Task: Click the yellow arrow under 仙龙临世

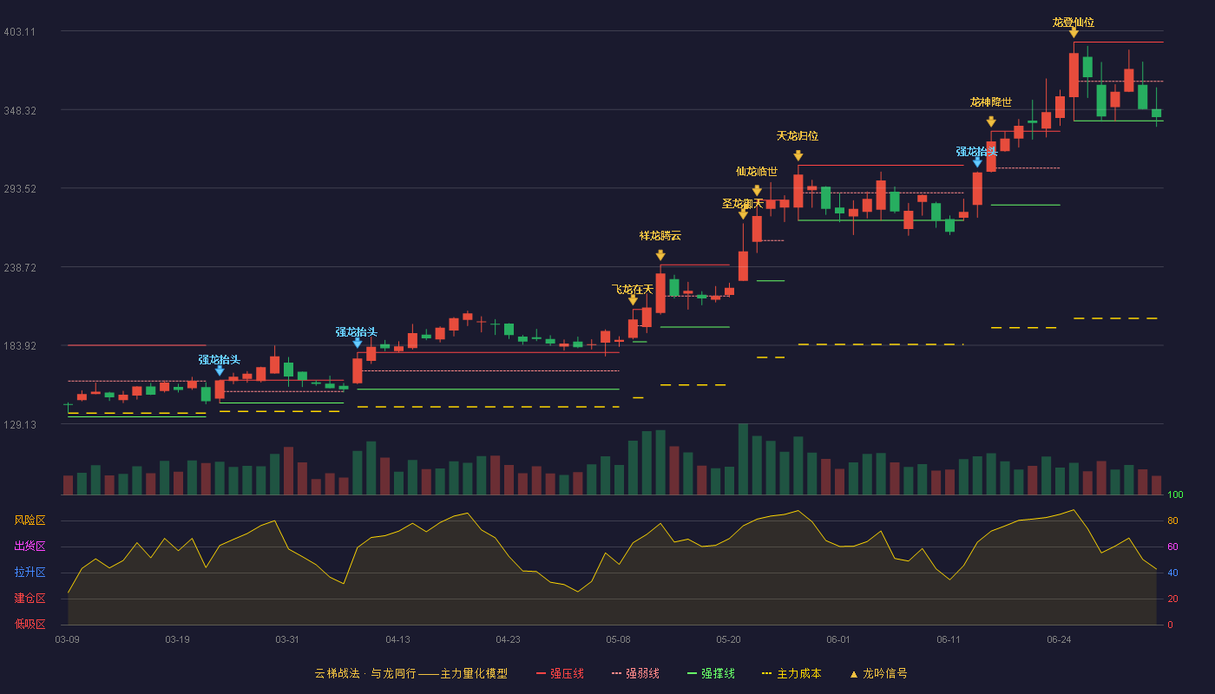Action: tap(757, 191)
